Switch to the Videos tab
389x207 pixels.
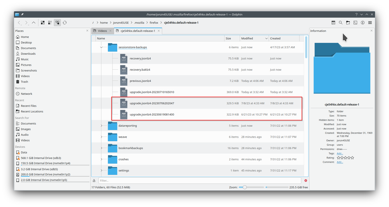point(102,31)
